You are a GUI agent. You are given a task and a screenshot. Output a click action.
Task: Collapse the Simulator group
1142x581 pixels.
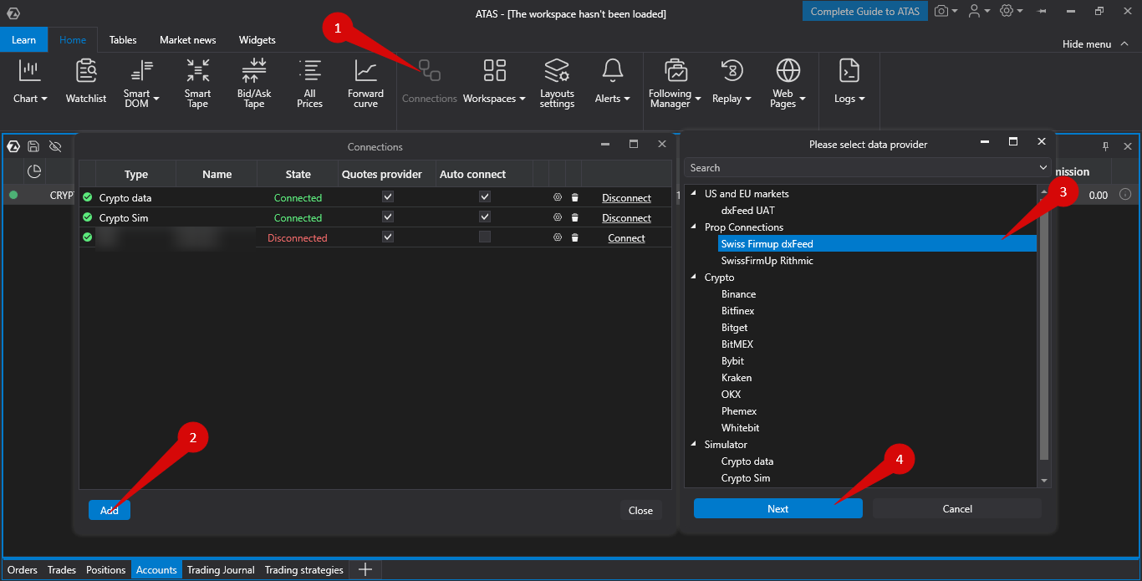(693, 444)
